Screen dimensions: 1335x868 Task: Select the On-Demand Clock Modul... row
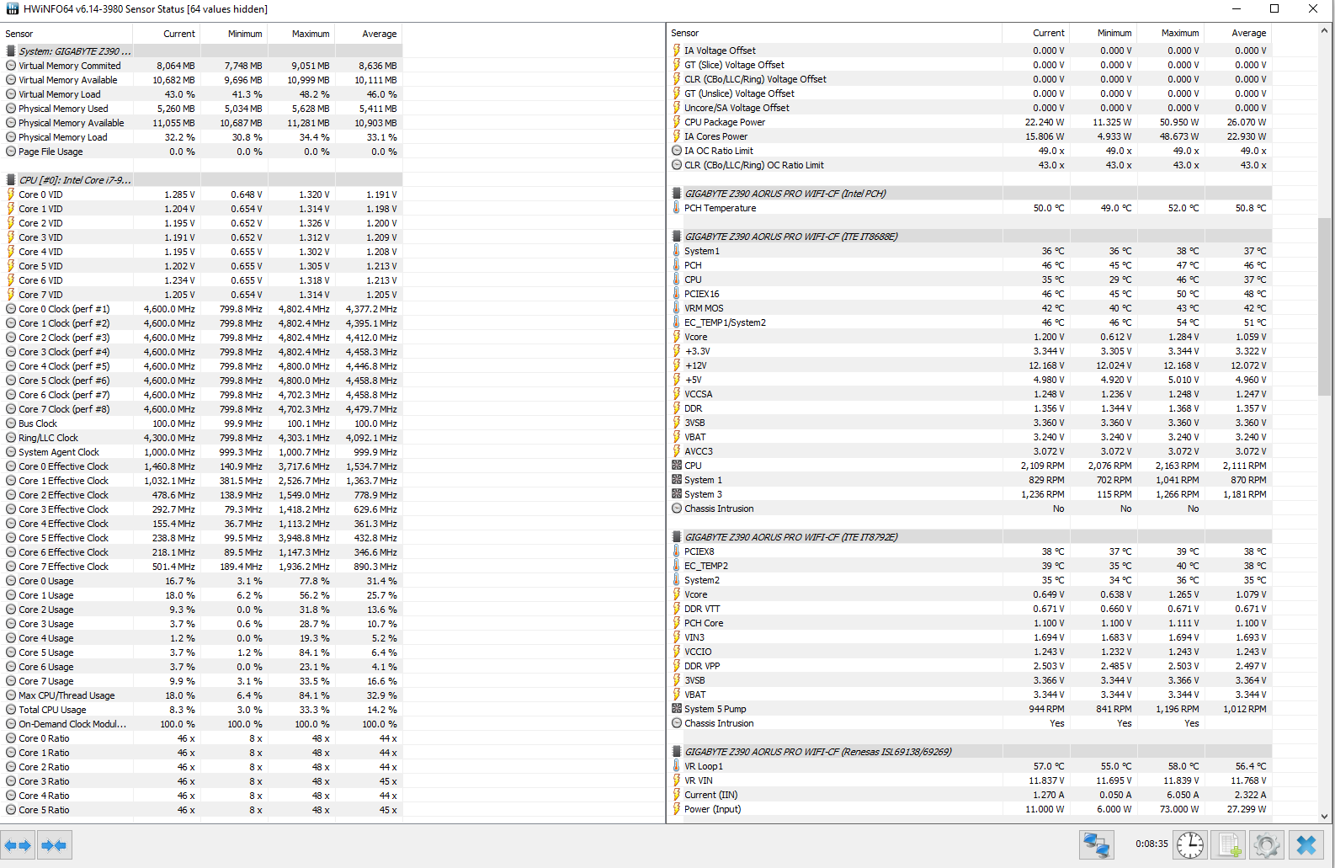point(201,724)
